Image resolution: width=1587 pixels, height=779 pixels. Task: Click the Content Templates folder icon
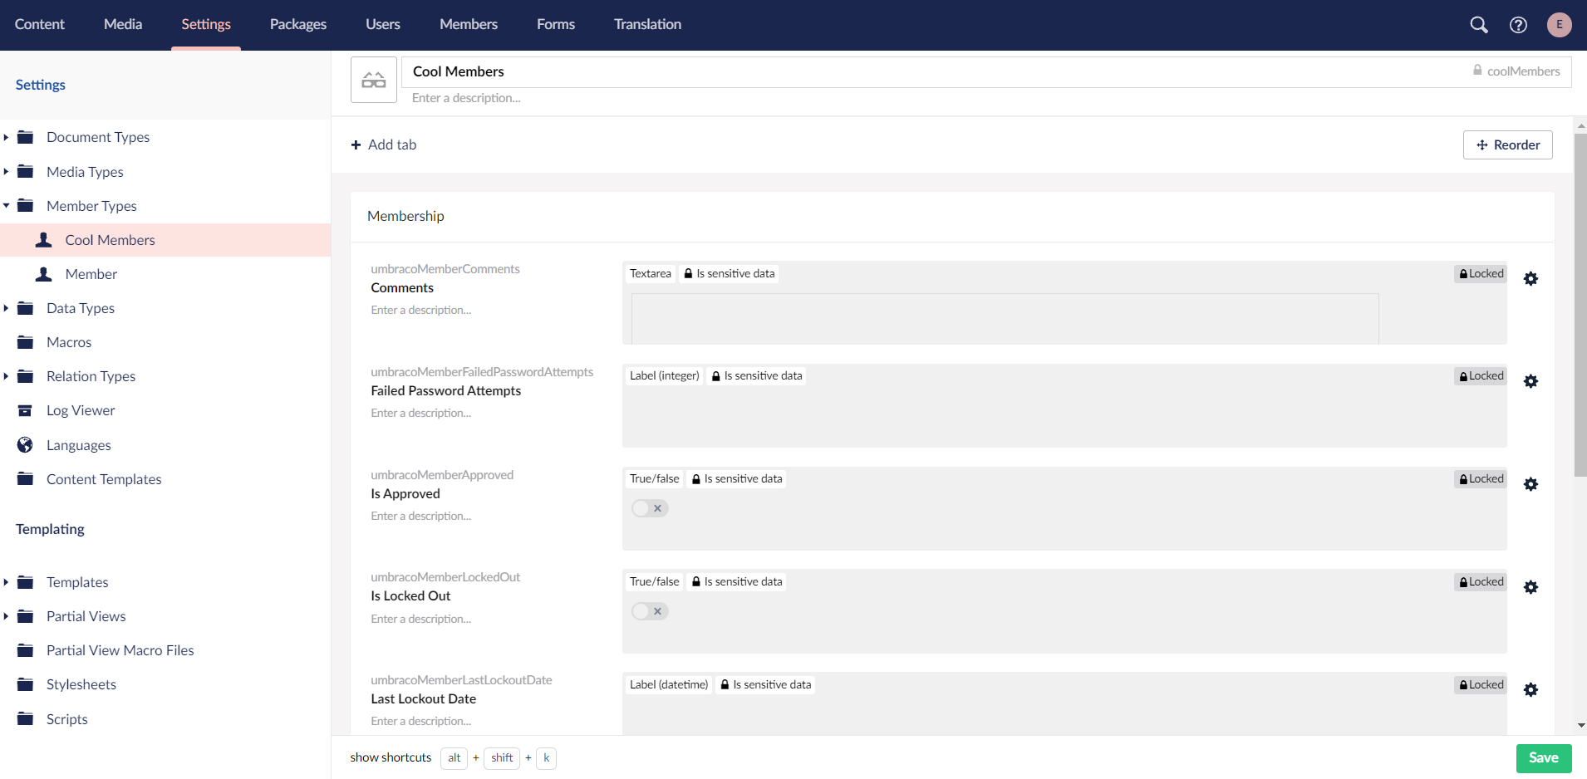coord(26,479)
